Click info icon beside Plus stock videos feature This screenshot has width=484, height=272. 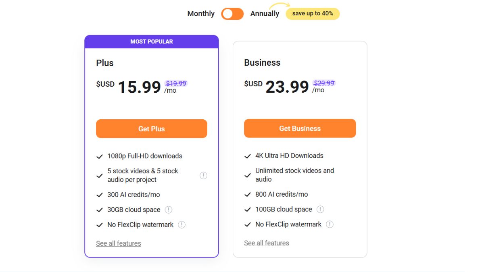coord(204,175)
